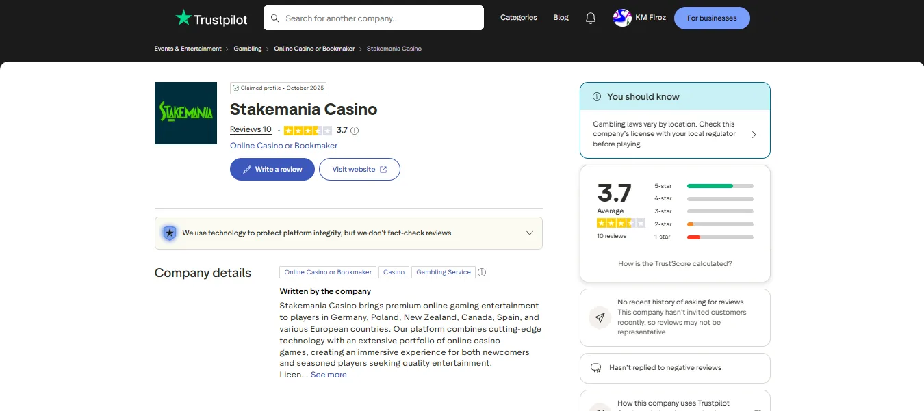Open the Categories menu
The height and width of the screenshot is (411, 924).
(x=519, y=18)
